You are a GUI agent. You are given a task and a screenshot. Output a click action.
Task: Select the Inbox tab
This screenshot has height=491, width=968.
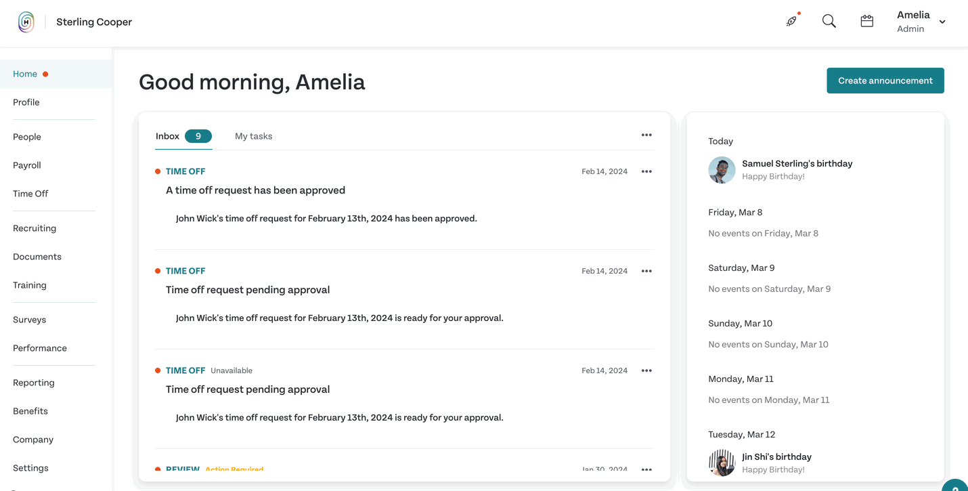[183, 136]
